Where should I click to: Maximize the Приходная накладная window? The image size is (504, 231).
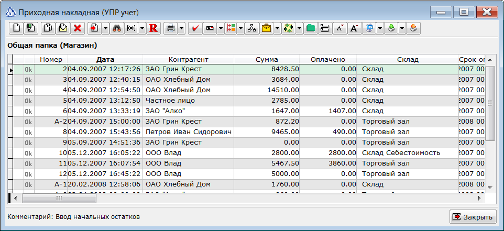click(x=464, y=13)
